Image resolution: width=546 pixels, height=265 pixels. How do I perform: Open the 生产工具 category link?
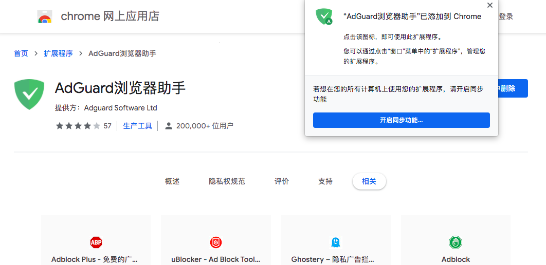(138, 126)
